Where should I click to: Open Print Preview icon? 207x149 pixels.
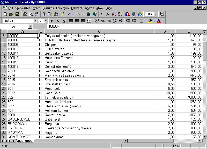click(x=31, y=14)
